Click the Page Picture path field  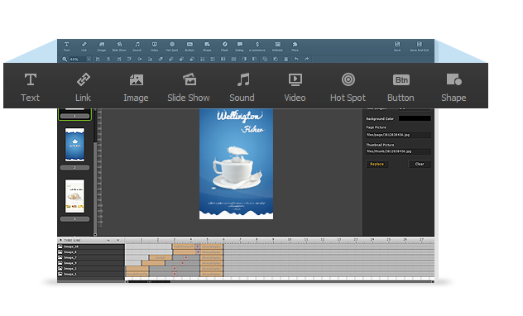pos(398,135)
